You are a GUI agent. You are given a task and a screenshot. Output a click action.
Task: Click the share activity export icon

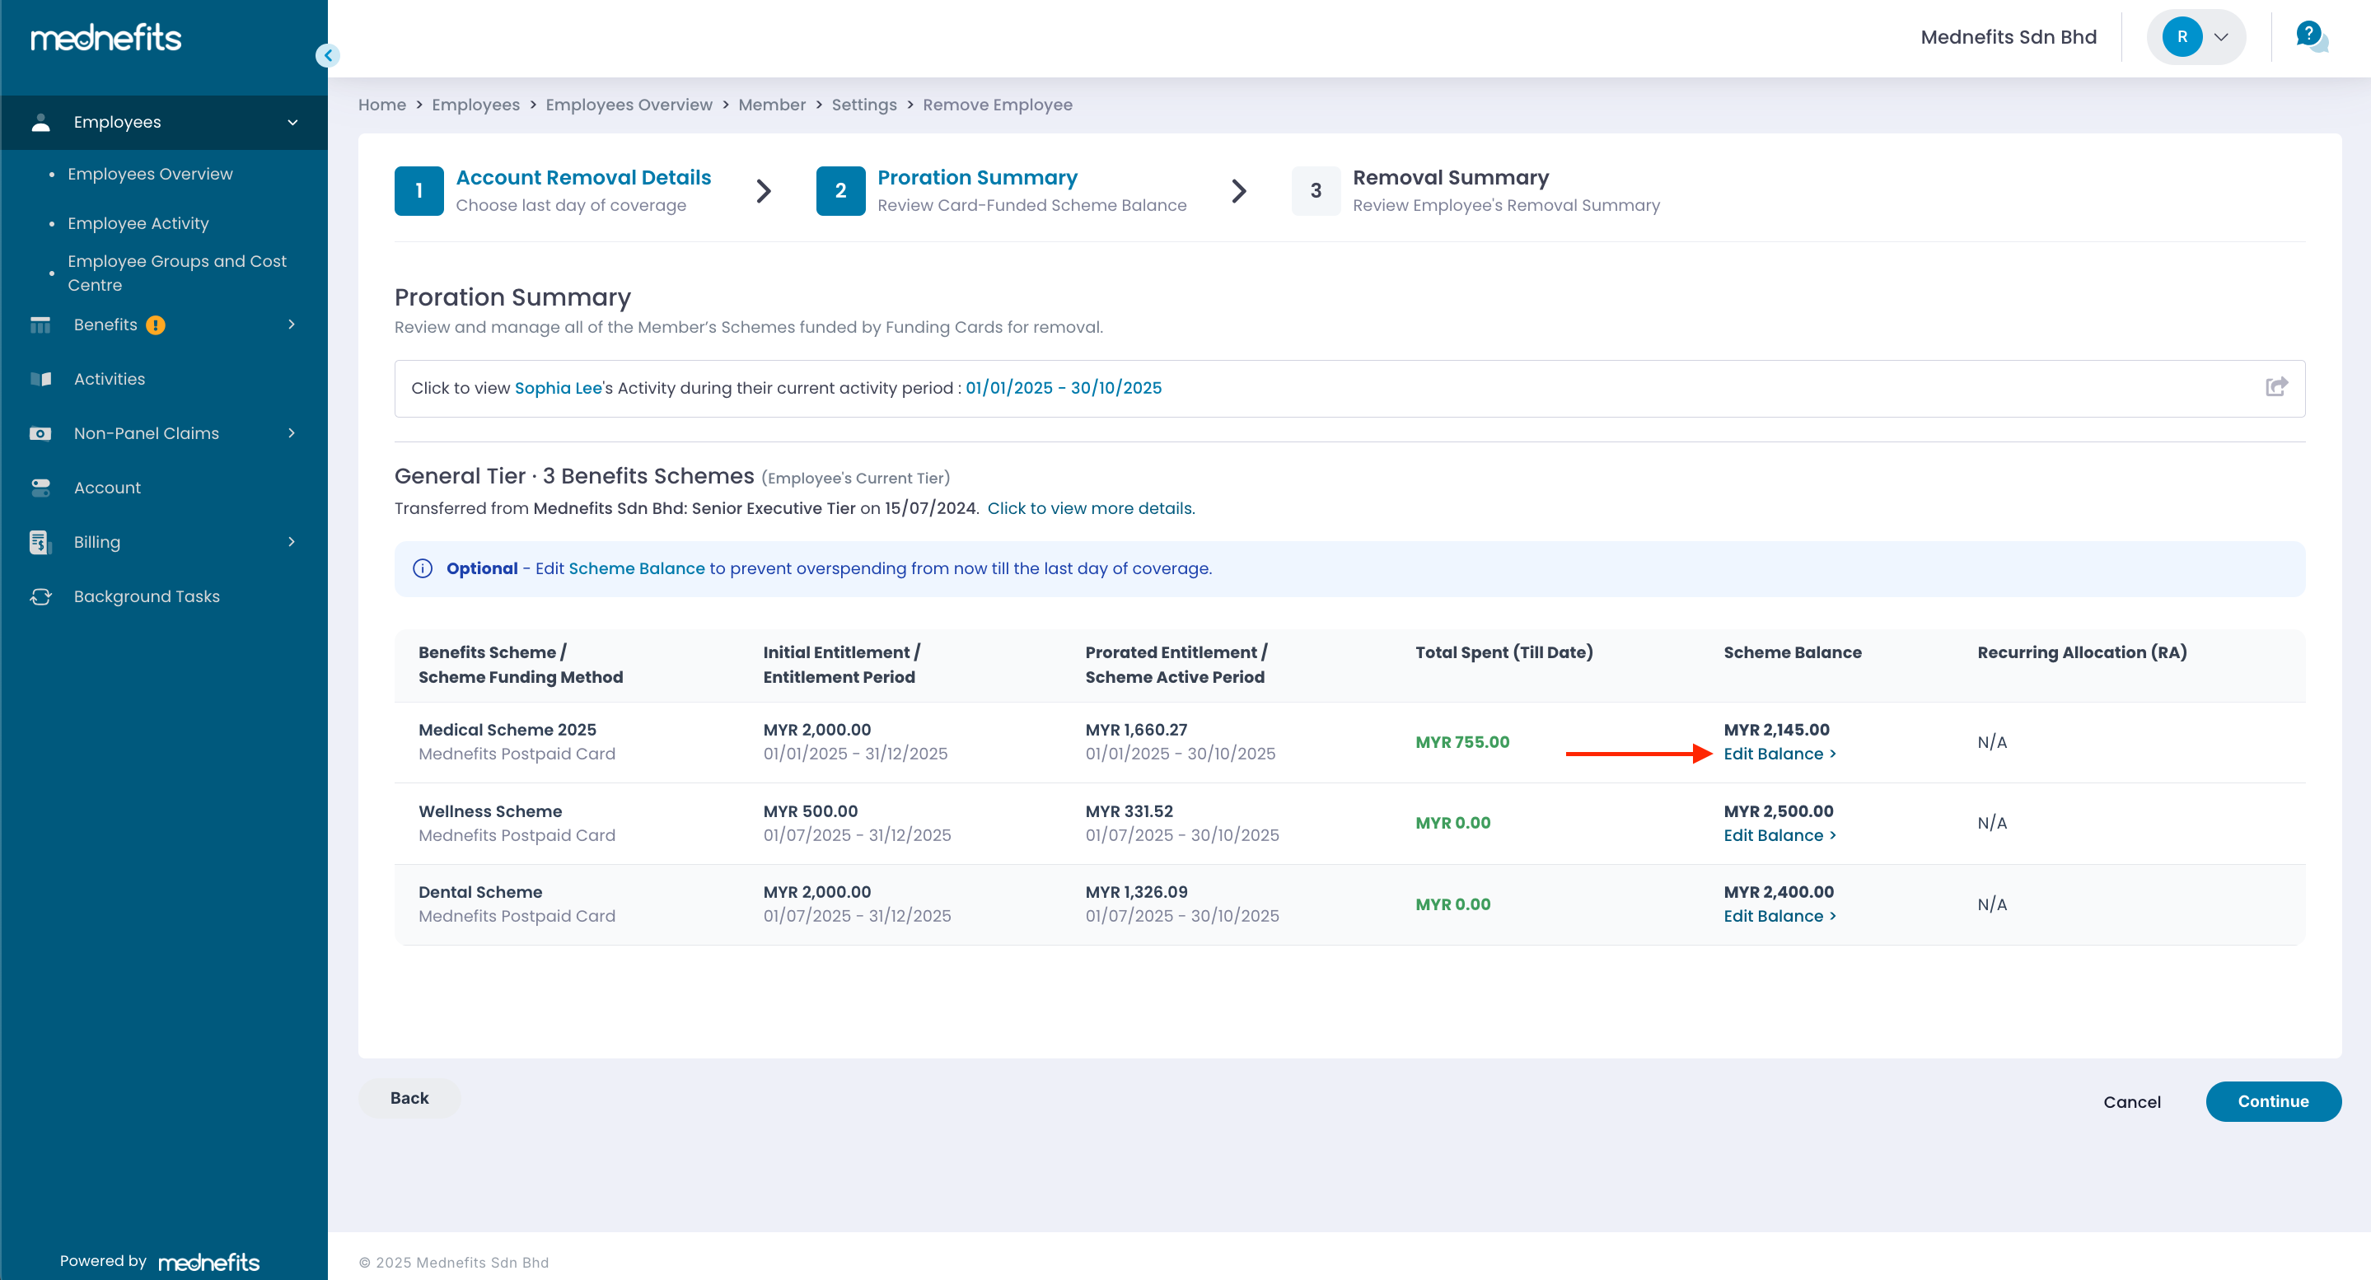coord(2275,387)
